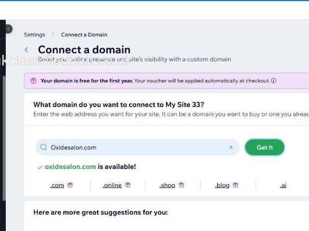Click into the Oxidesalon.com domain input
This screenshot has width=309, height=231.
(135, 147)
